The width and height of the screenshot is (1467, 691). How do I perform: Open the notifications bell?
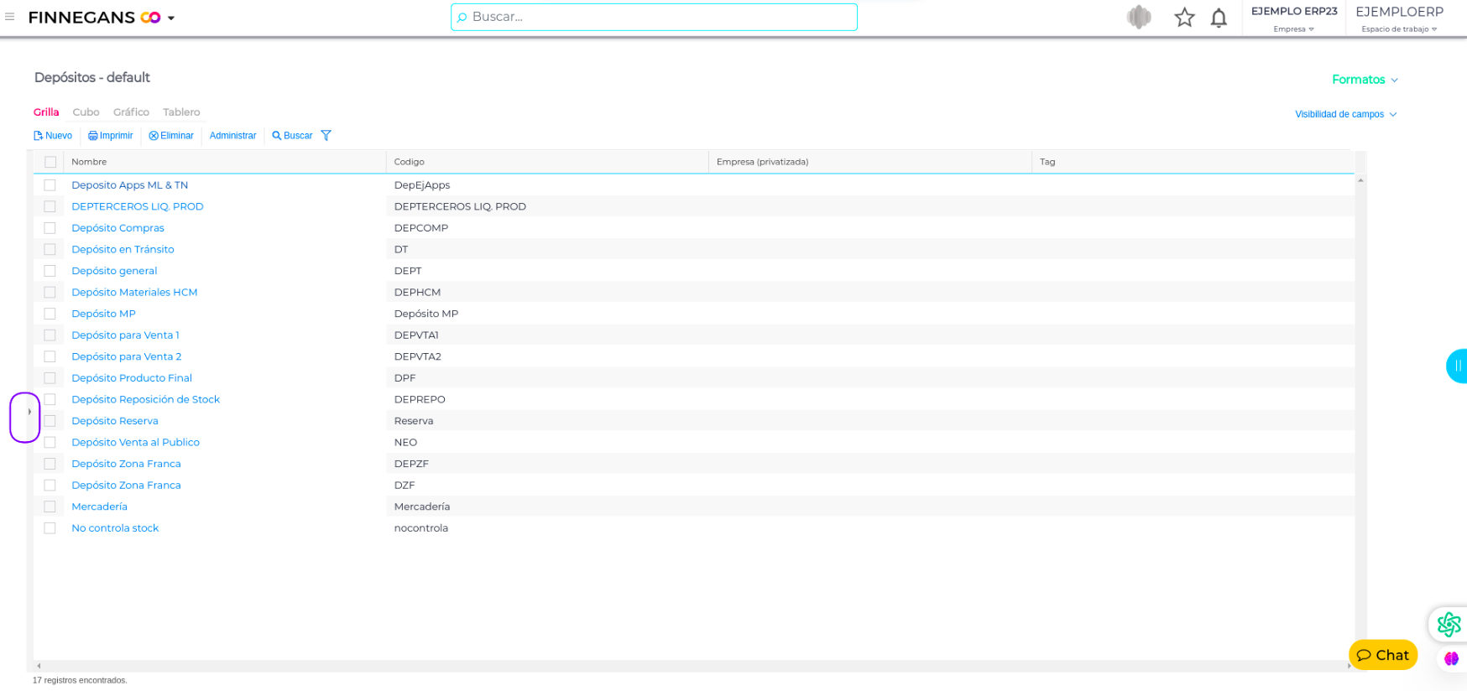point(1219,17)
